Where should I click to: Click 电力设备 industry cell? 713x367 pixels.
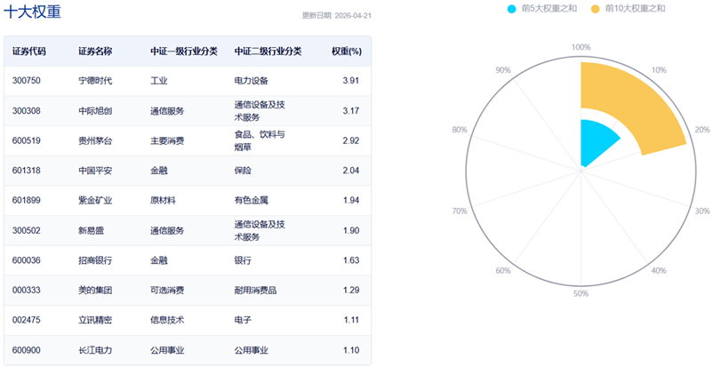[252, 81]
